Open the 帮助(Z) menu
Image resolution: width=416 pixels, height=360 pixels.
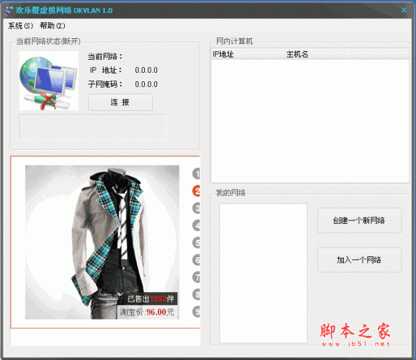coord(52,26)
